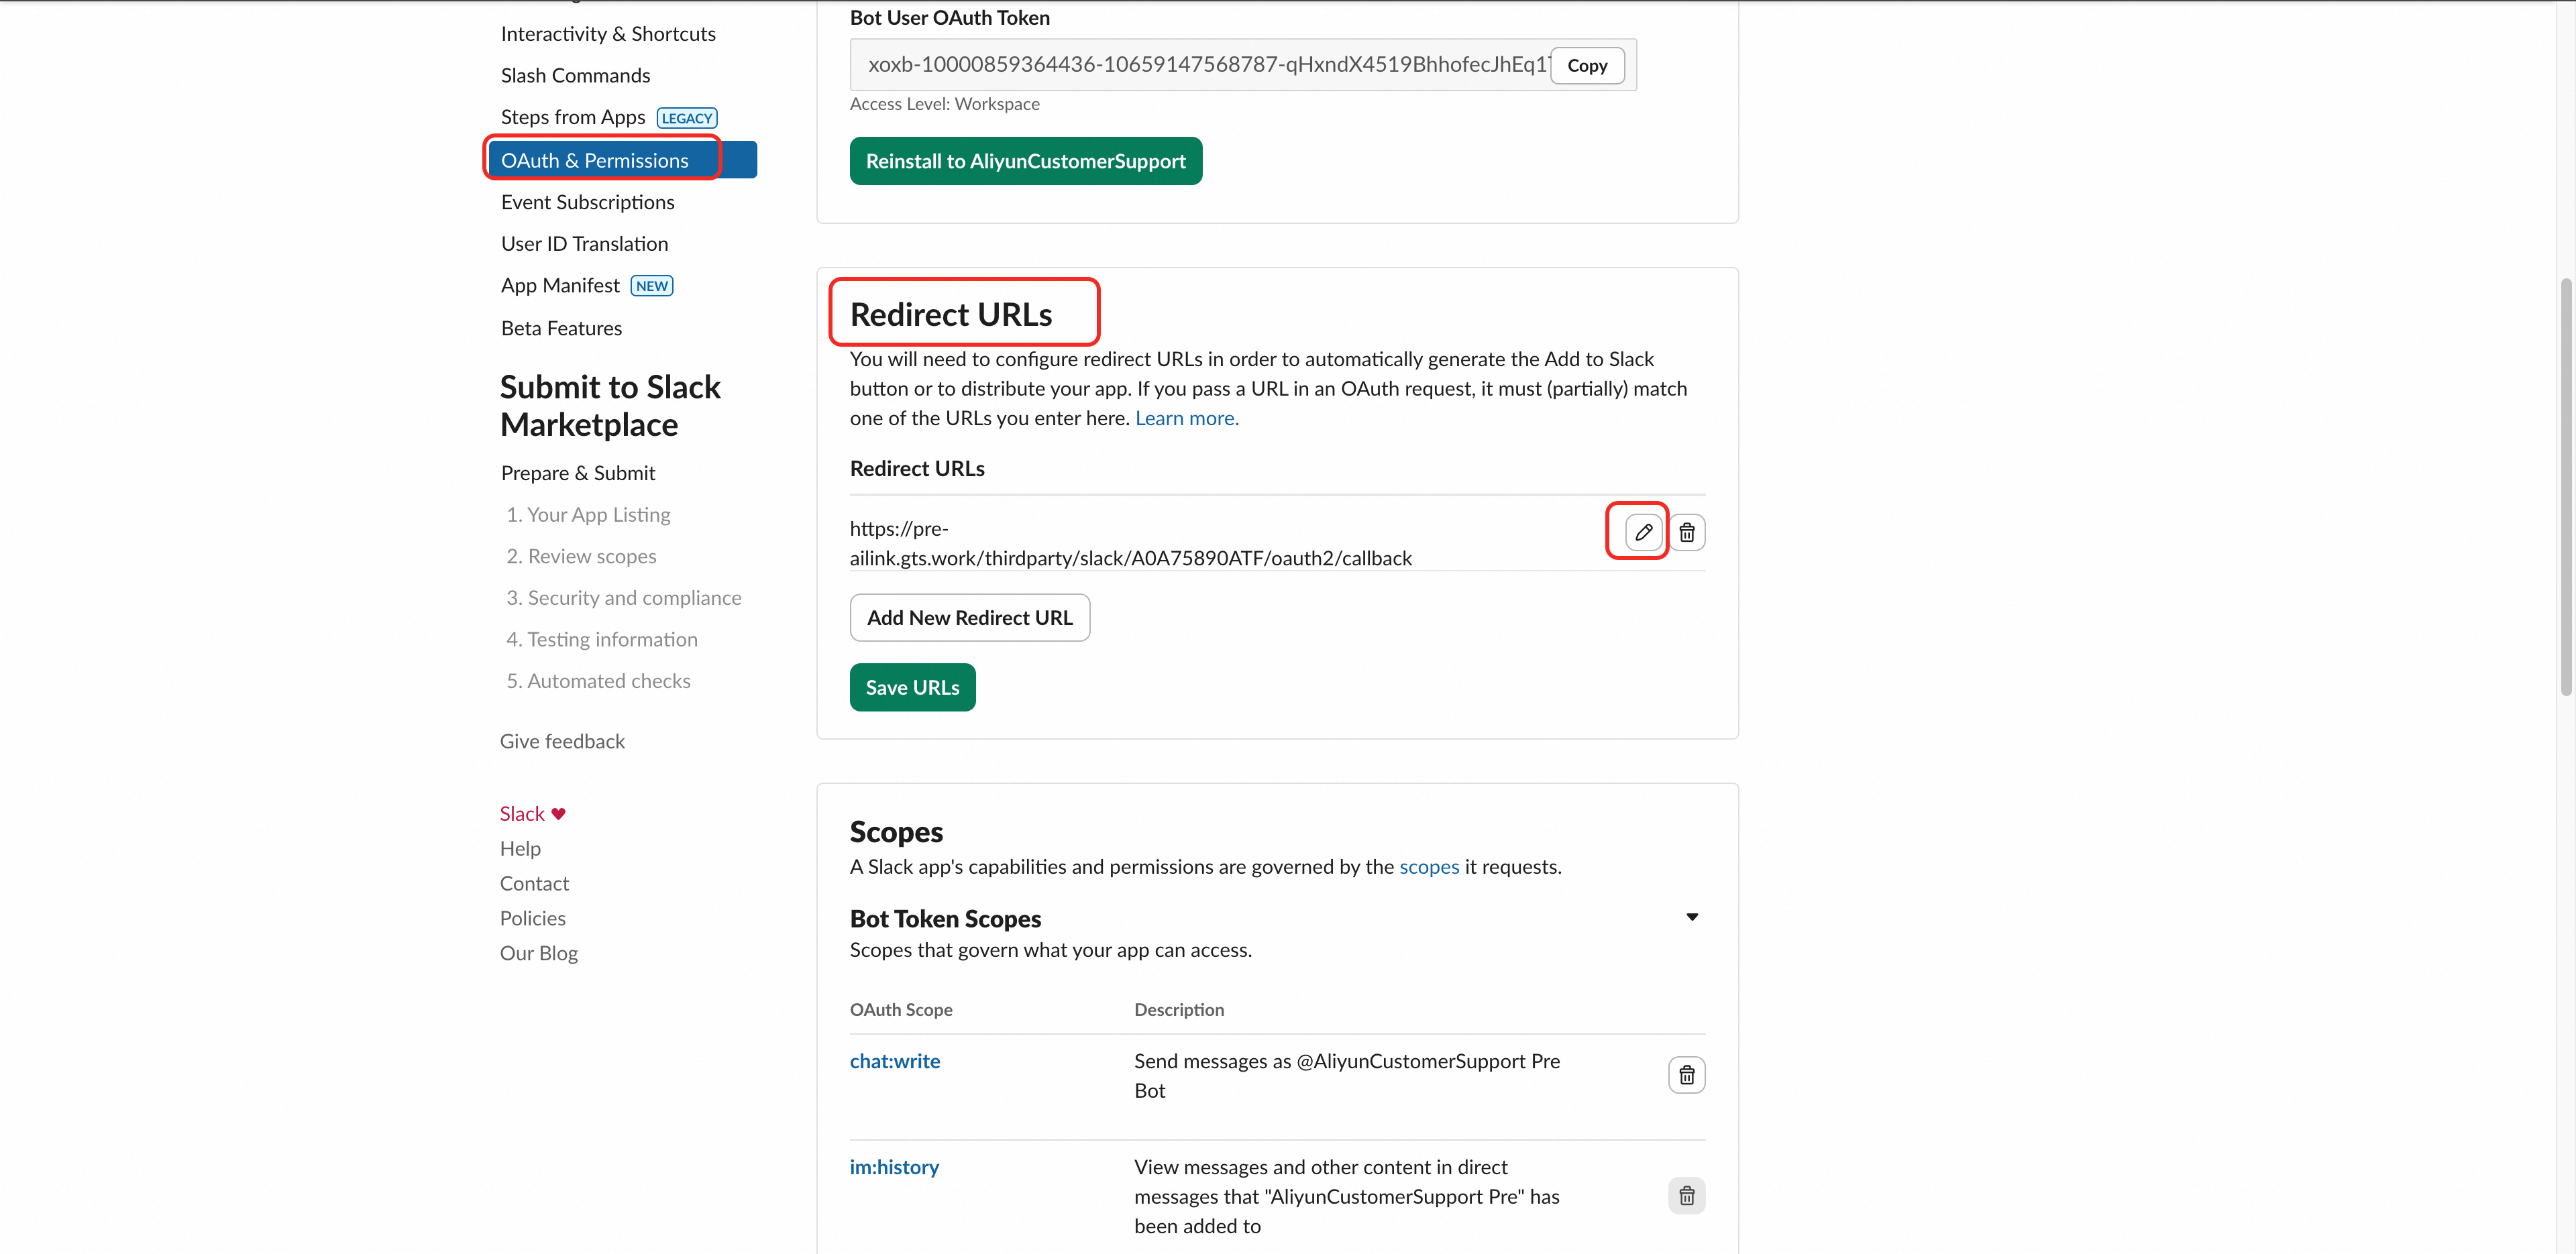
Task: Select OAuth & Permissions in sidebar
Action: coord(622,160)
